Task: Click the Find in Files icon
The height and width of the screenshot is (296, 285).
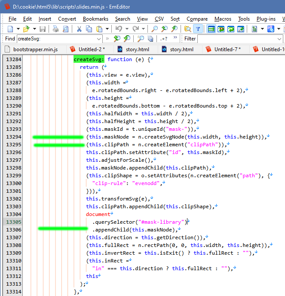Action: point(187,29)
